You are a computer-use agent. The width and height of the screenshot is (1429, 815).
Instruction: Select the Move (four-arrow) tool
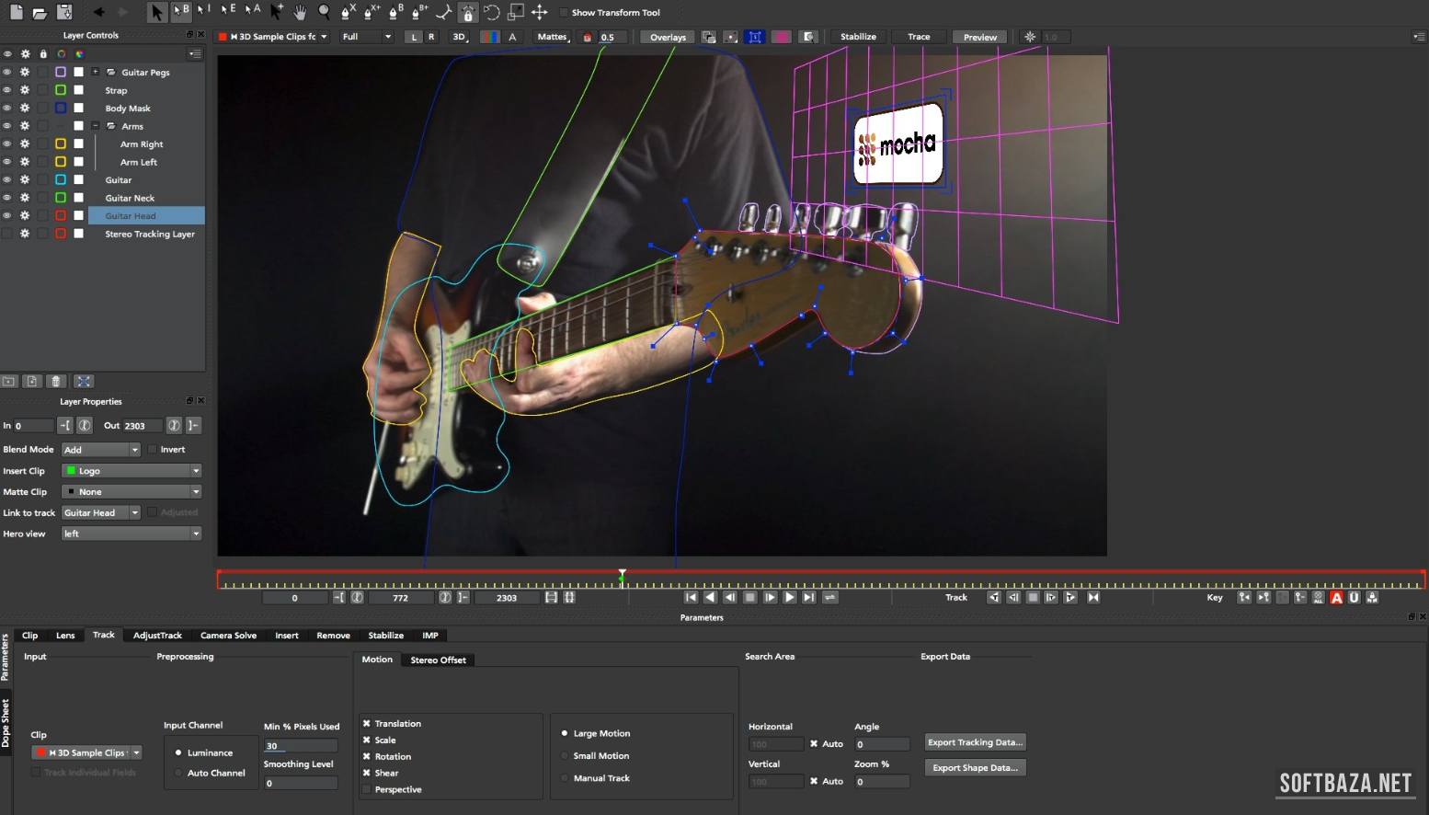click(540, 12)
